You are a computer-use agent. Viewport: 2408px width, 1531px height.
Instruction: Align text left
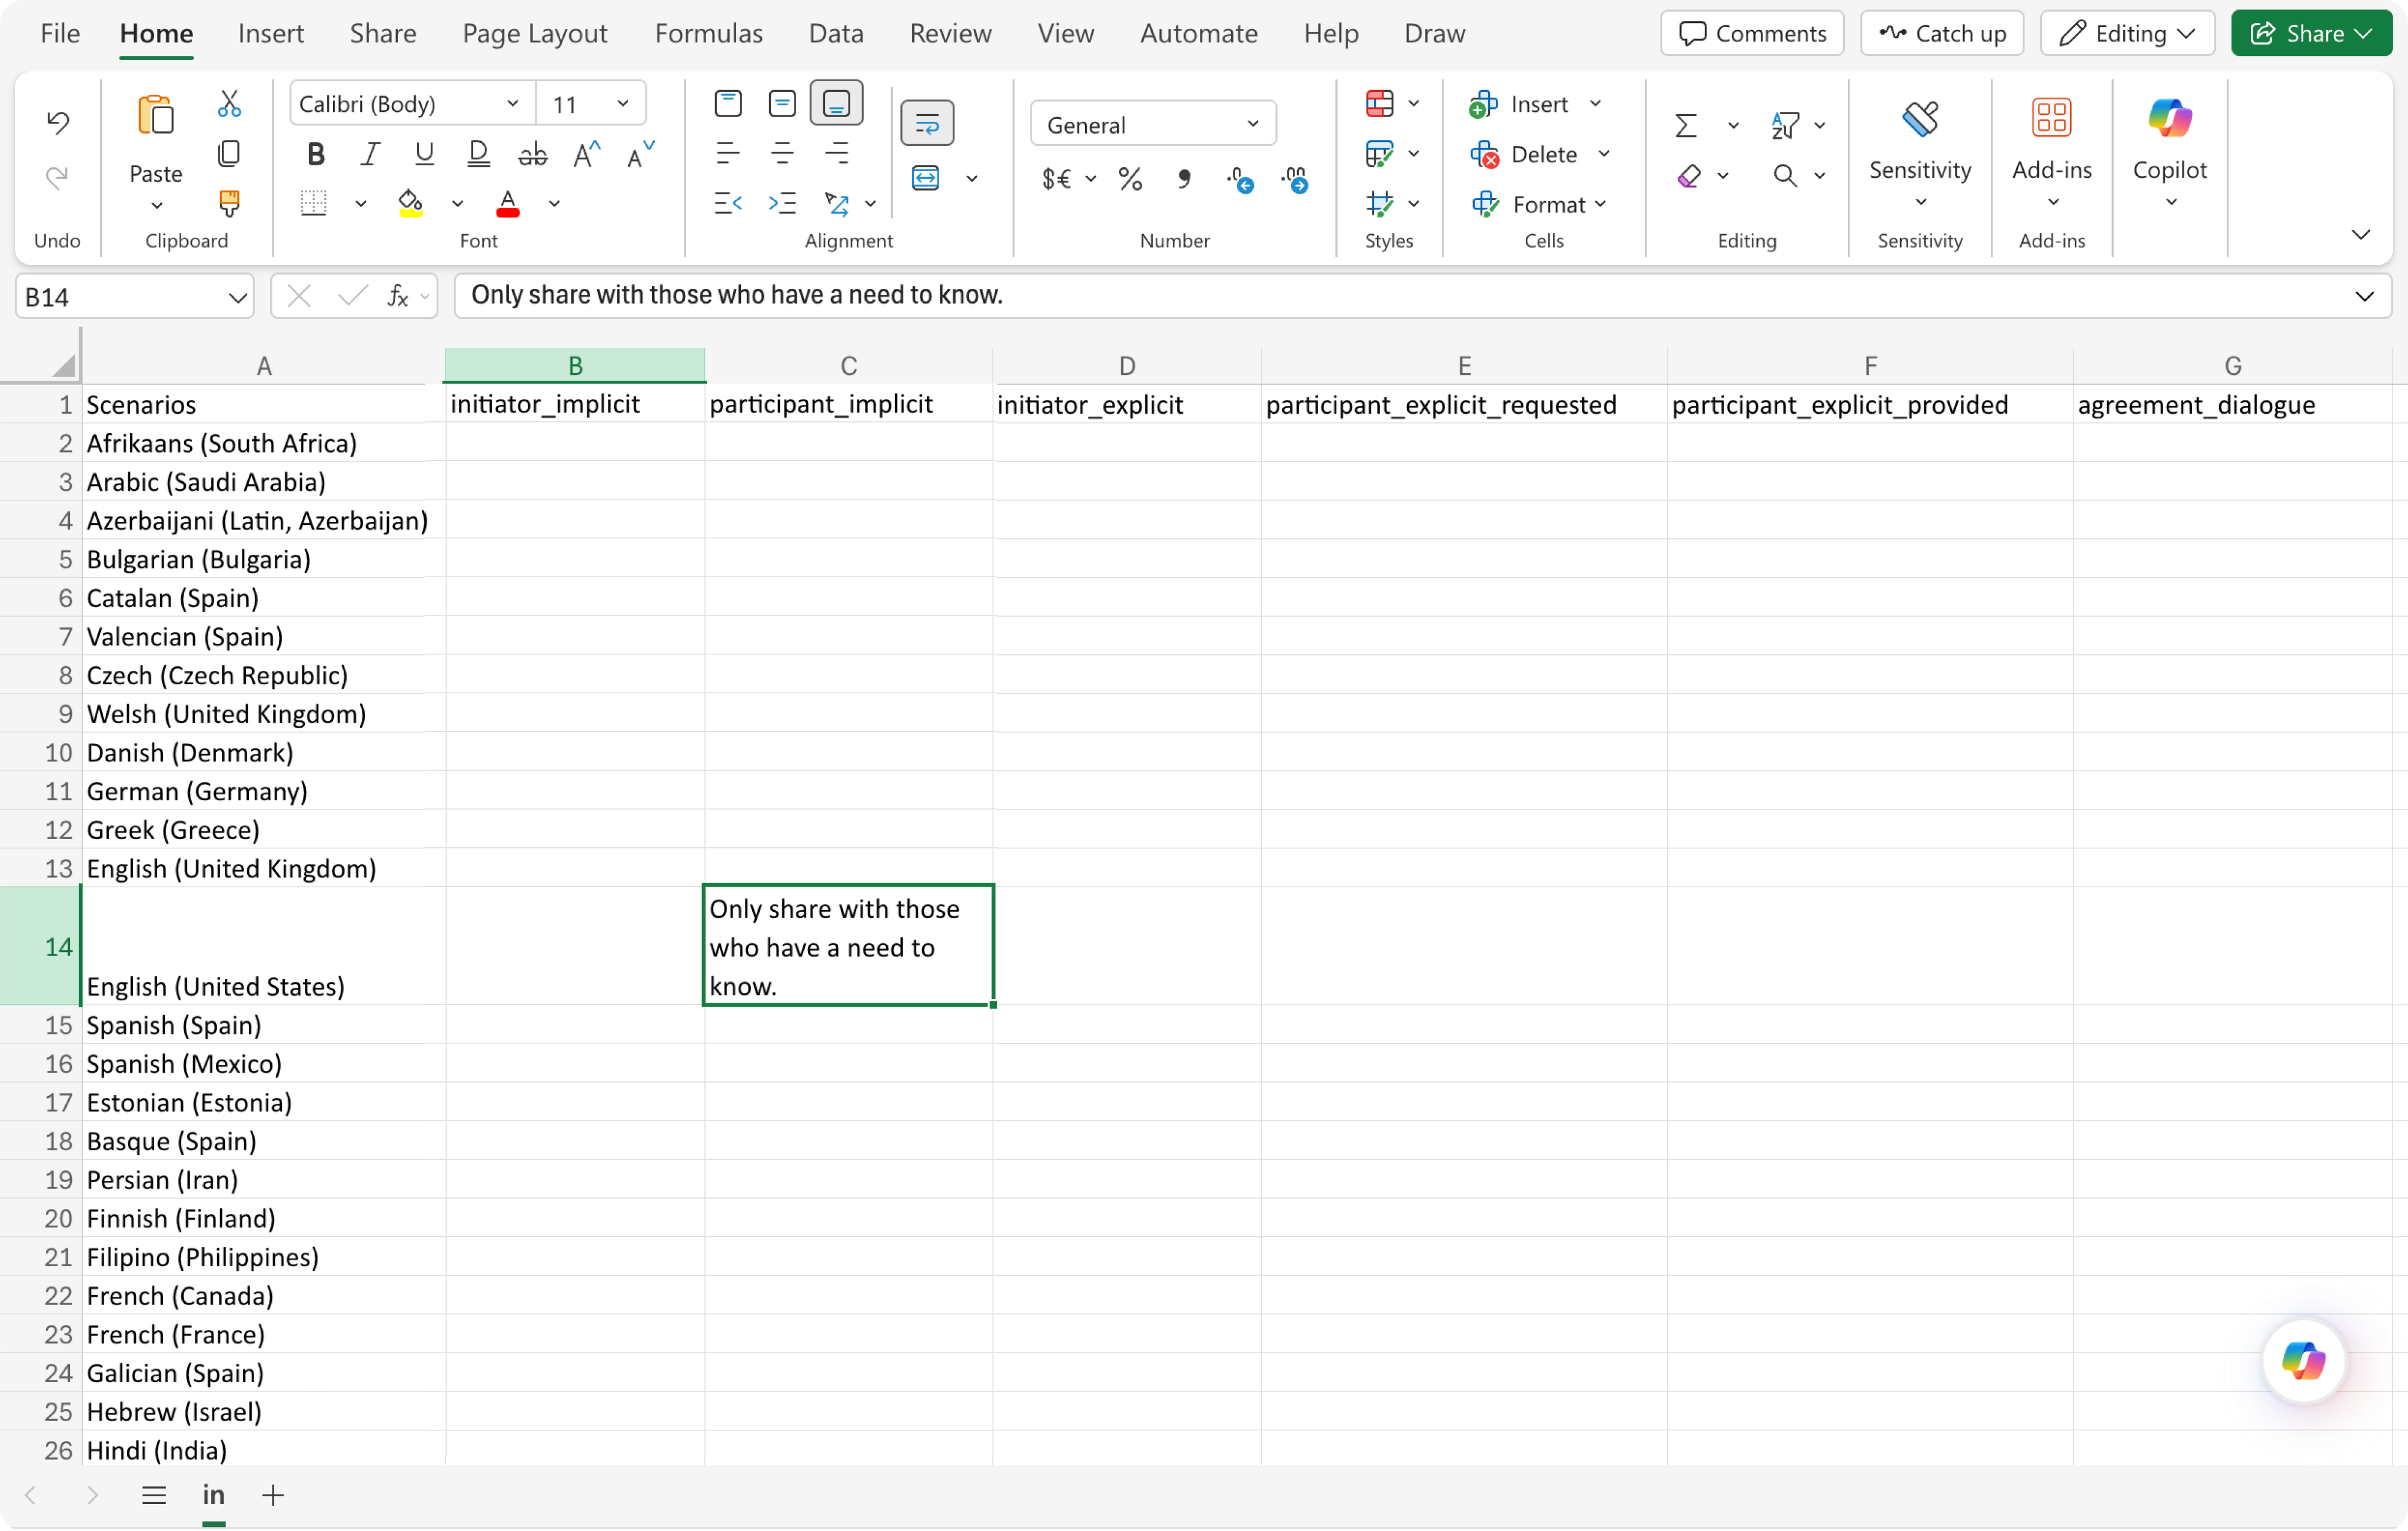click(728, 153)
